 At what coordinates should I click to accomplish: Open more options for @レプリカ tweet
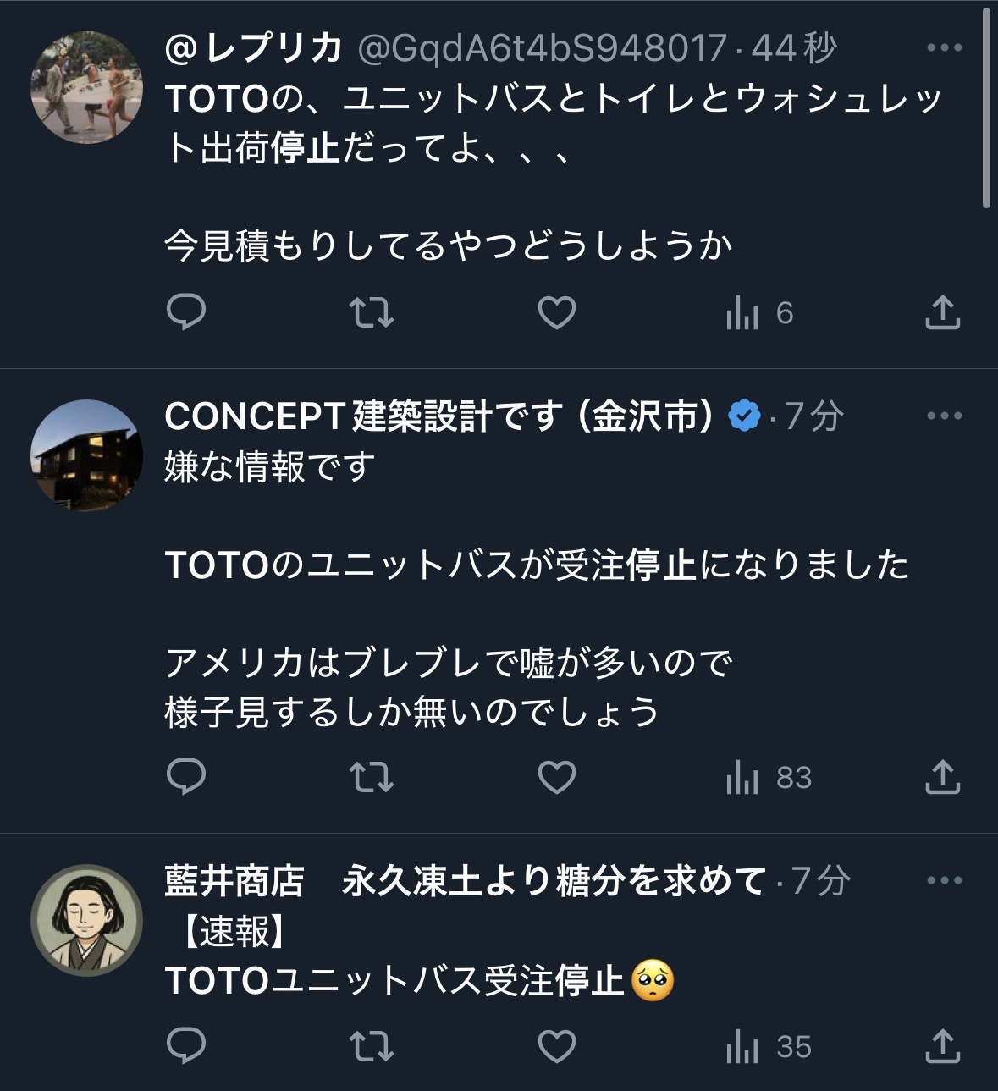[x=944, y=47]
